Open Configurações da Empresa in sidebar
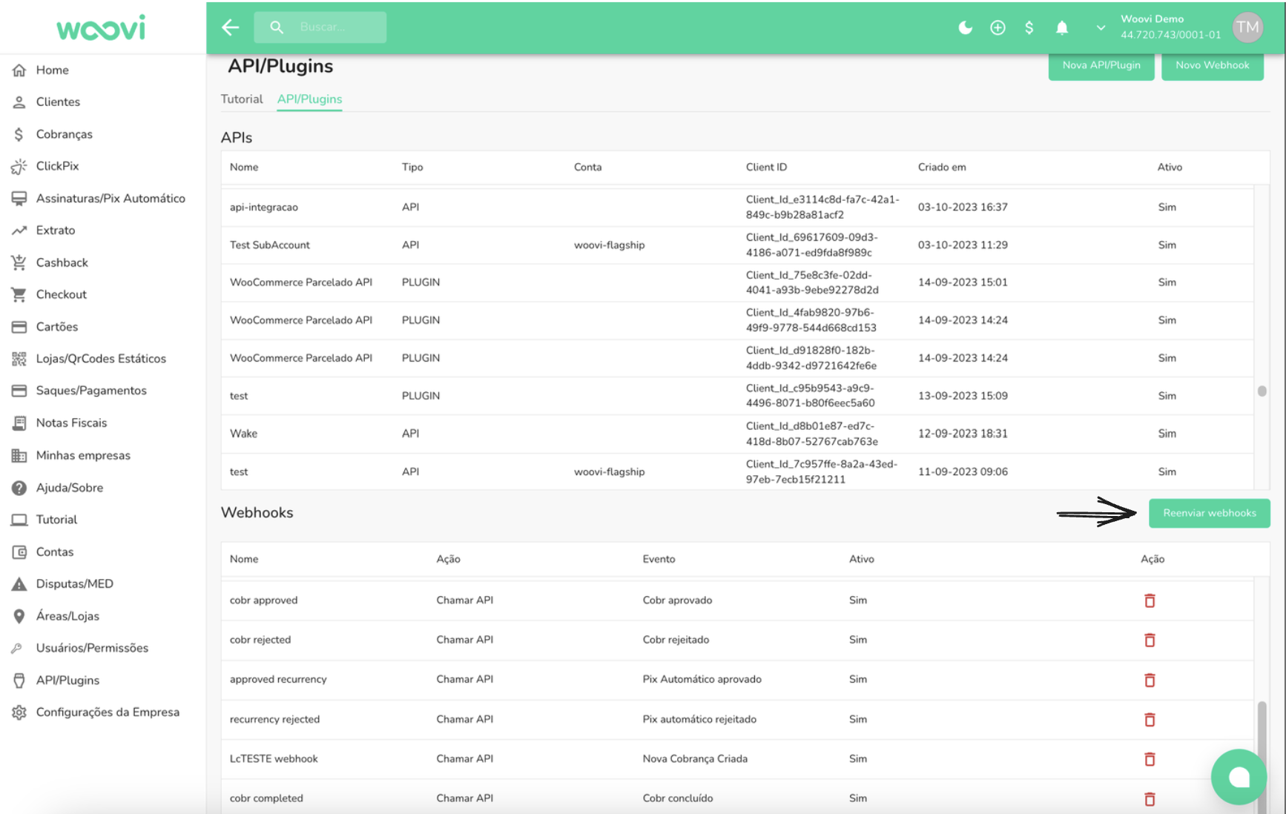Screen dimensions: 1286x814 pos(107,712)
